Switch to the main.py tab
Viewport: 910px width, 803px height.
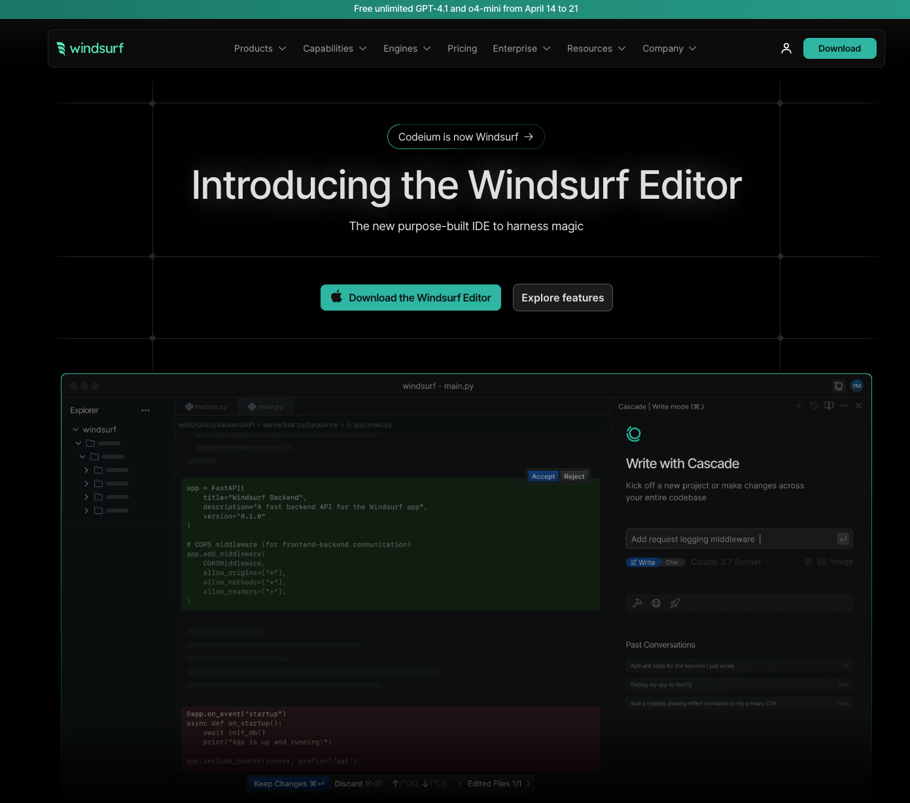click(x=266, y=407)
